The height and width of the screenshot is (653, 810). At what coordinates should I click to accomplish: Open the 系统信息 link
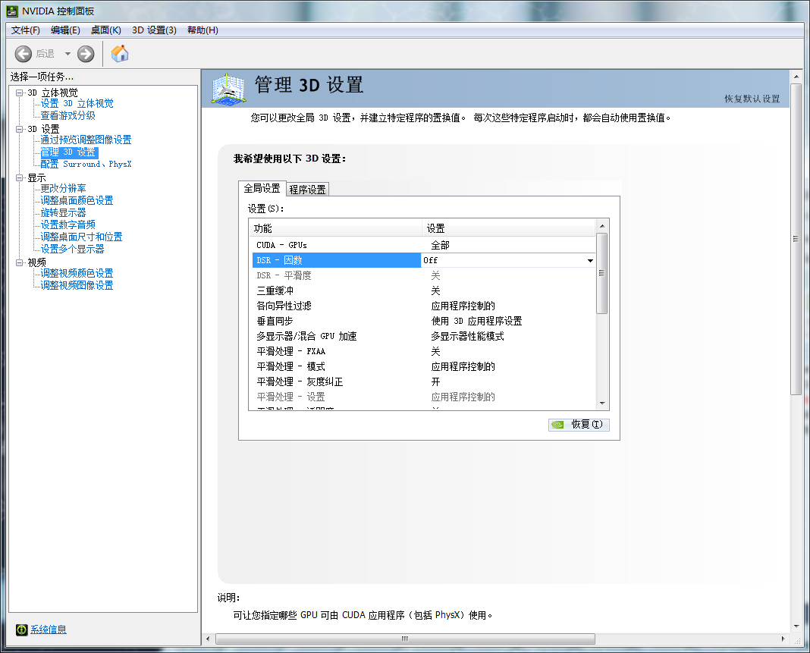[x=49, y=629]
